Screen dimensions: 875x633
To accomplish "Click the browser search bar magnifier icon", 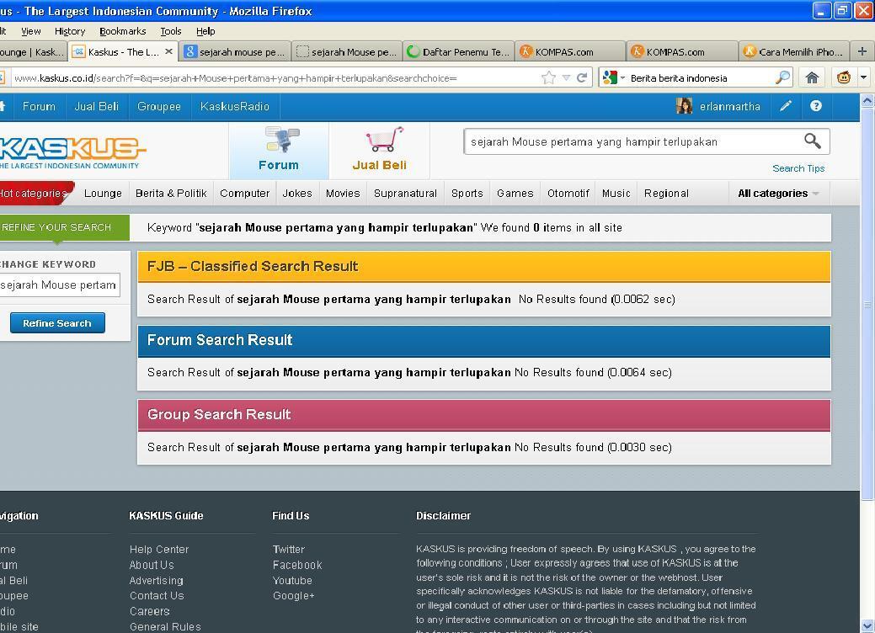I will pyautogui.click(x=783, y=77).
